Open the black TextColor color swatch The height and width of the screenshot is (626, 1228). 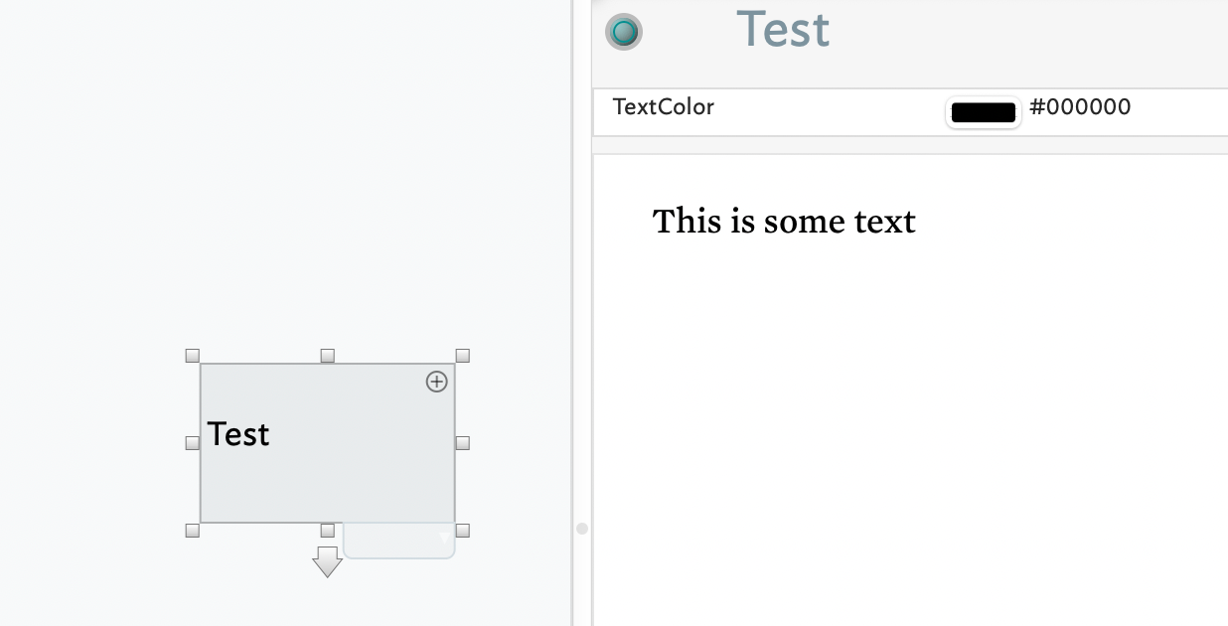tap(983, 112)
